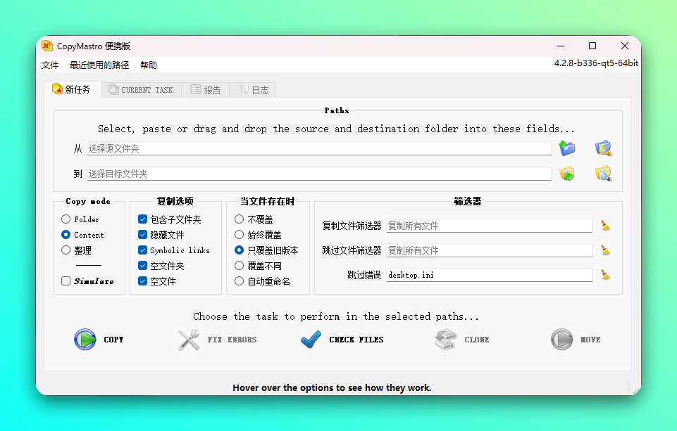Click the FIX ERRORS button label
Image resolution: width=677 pixels, height=431 pixels.
232,340
